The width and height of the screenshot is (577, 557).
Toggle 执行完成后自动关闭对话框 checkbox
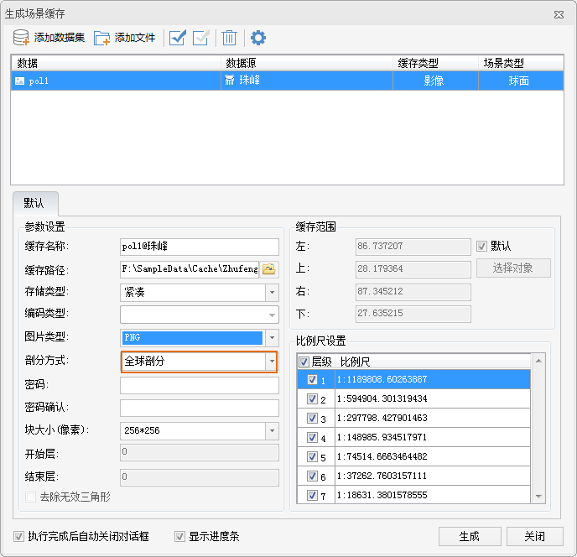[18, 536]
